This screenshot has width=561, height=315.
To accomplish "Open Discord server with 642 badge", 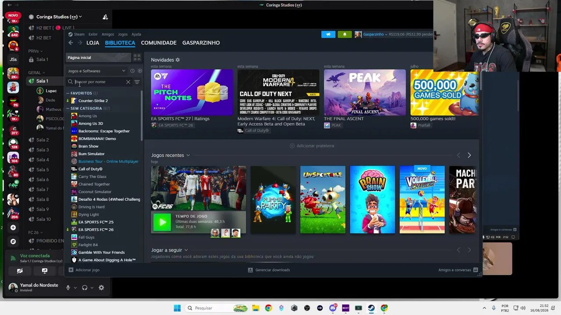I will (x=13, y=31).
